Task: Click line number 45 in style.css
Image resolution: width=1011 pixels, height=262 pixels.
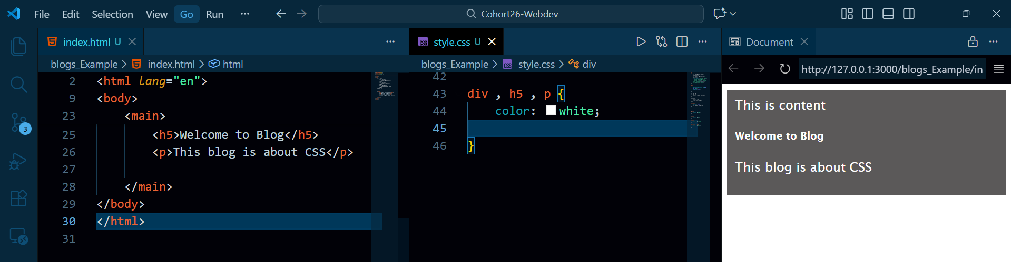Action: click(x=439, y=128)
